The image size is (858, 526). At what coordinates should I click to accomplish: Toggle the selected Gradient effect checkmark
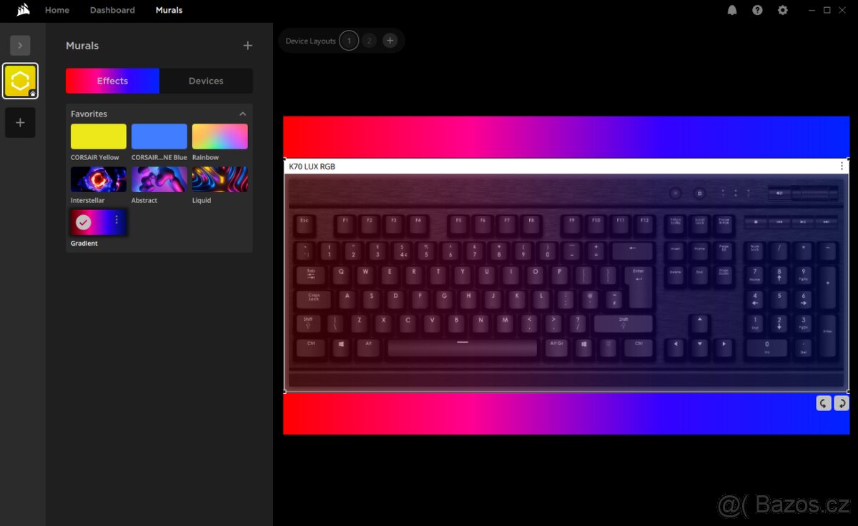[84, 222]
